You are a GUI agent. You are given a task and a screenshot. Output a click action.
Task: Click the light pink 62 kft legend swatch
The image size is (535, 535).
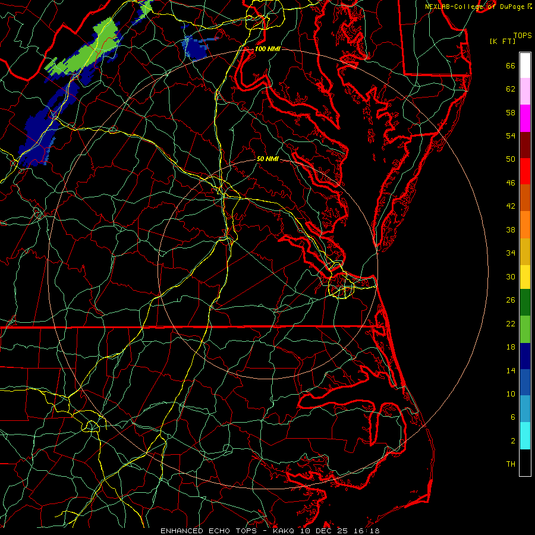click(x=525, y=92)
